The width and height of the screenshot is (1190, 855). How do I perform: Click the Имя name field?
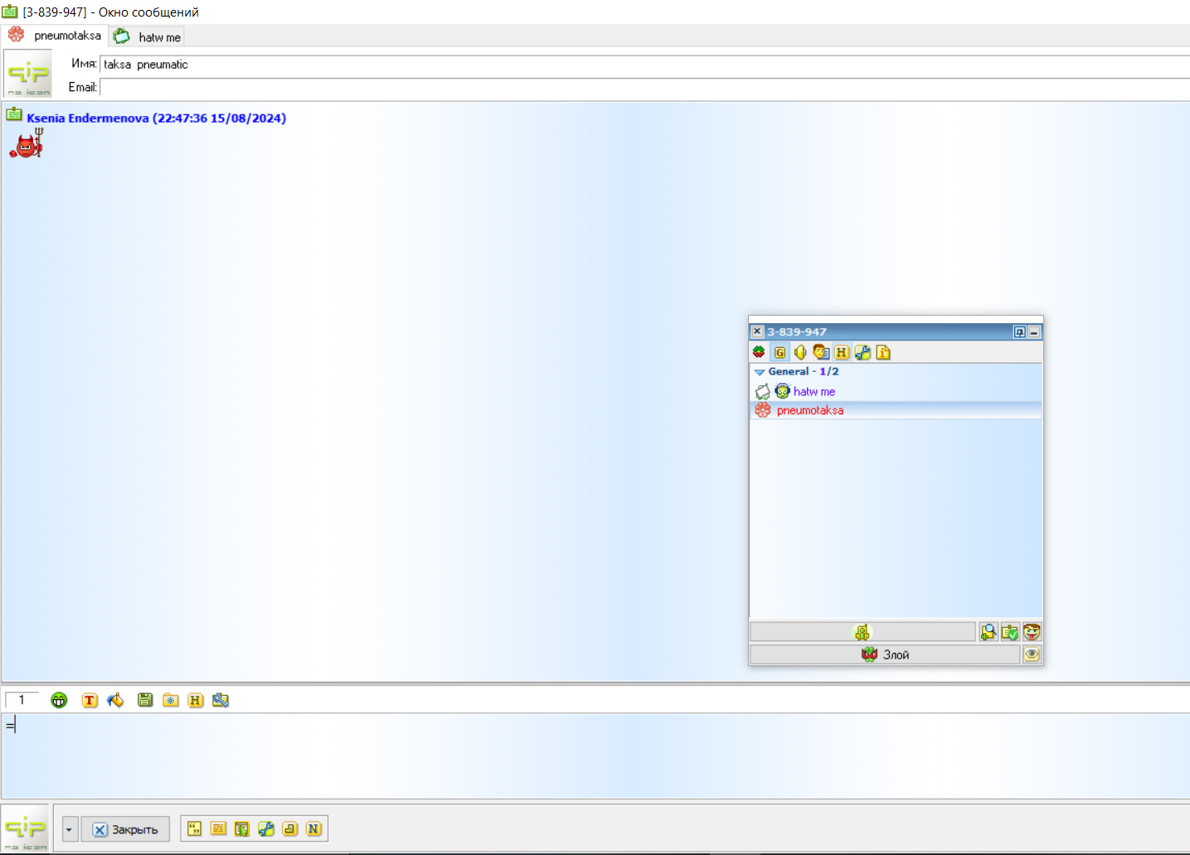tap(645, 65)
